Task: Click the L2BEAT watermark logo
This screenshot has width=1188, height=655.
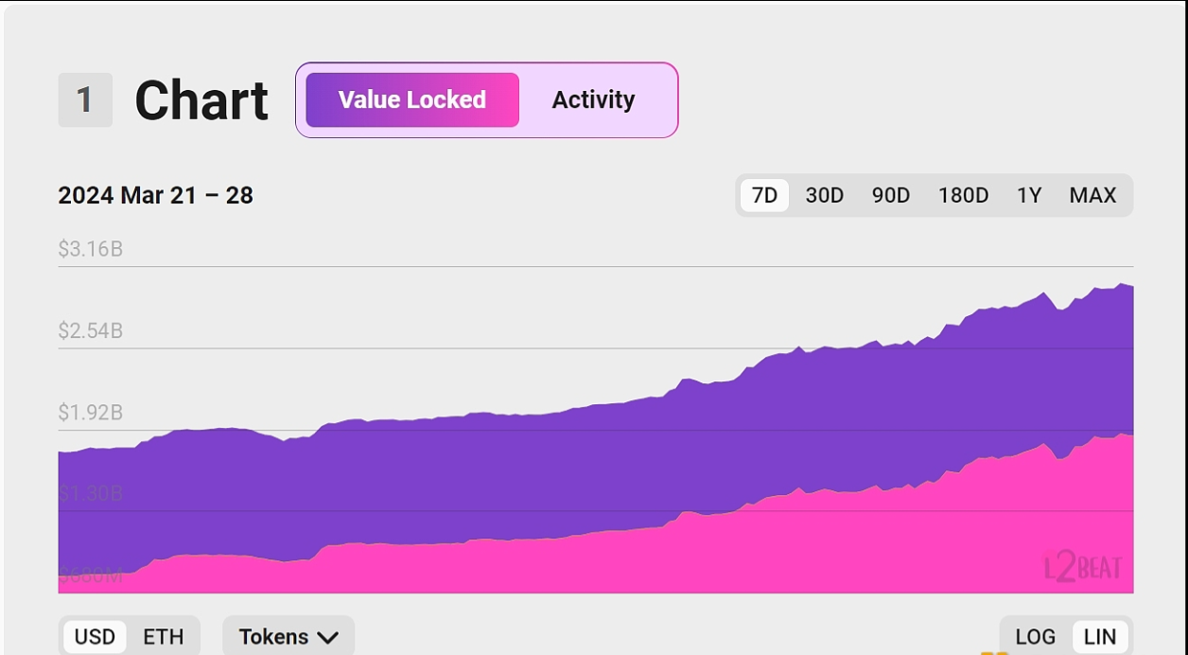Action: (x=1083, y=567)
